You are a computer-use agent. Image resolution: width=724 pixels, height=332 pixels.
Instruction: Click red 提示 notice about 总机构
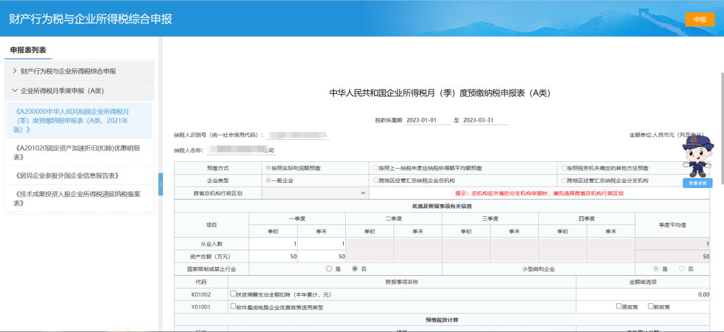click(539, 193)
